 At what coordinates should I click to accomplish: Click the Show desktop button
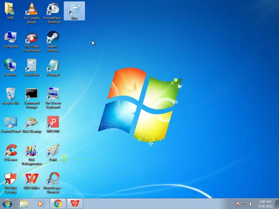click(x=277, y=204)
